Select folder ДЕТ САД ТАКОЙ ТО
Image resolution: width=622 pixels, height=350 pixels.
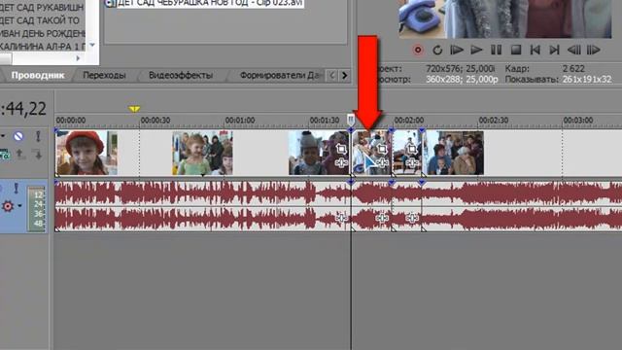point(40,20)
